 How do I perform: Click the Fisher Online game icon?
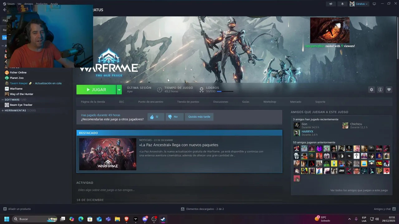[7, 72]
